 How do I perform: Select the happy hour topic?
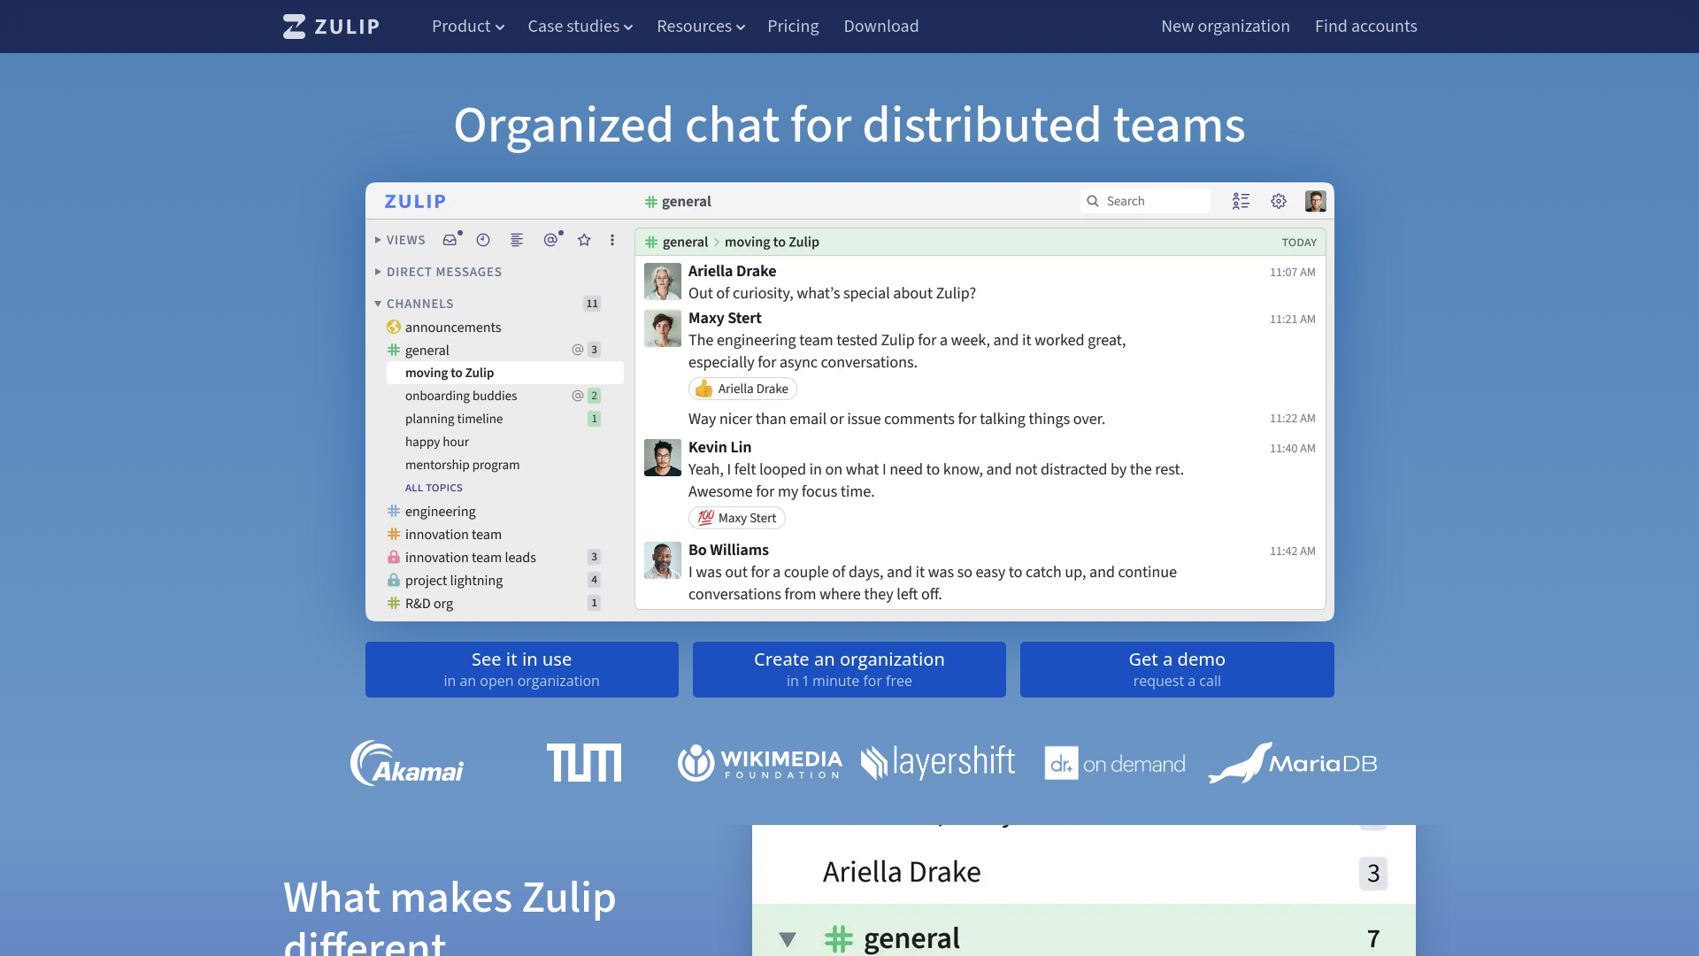pos(437,442)
